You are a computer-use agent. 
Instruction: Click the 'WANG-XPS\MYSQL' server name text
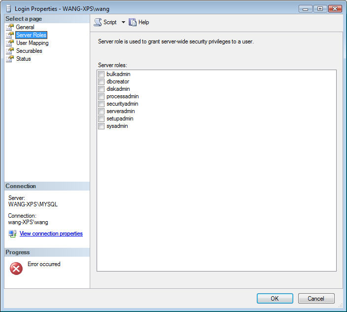[33, 204]
